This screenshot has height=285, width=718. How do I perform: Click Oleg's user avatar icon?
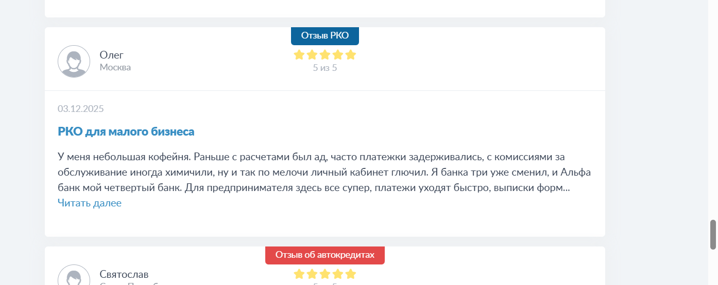74,62
